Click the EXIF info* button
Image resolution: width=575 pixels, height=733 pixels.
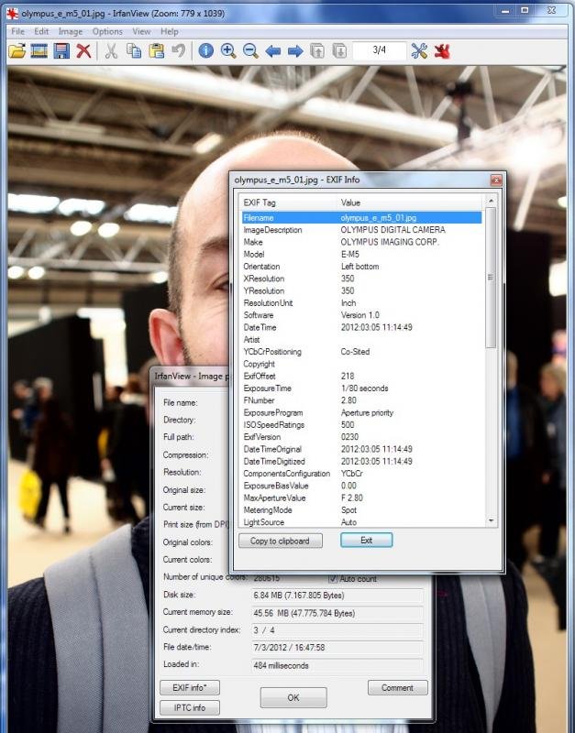[190, 687]
